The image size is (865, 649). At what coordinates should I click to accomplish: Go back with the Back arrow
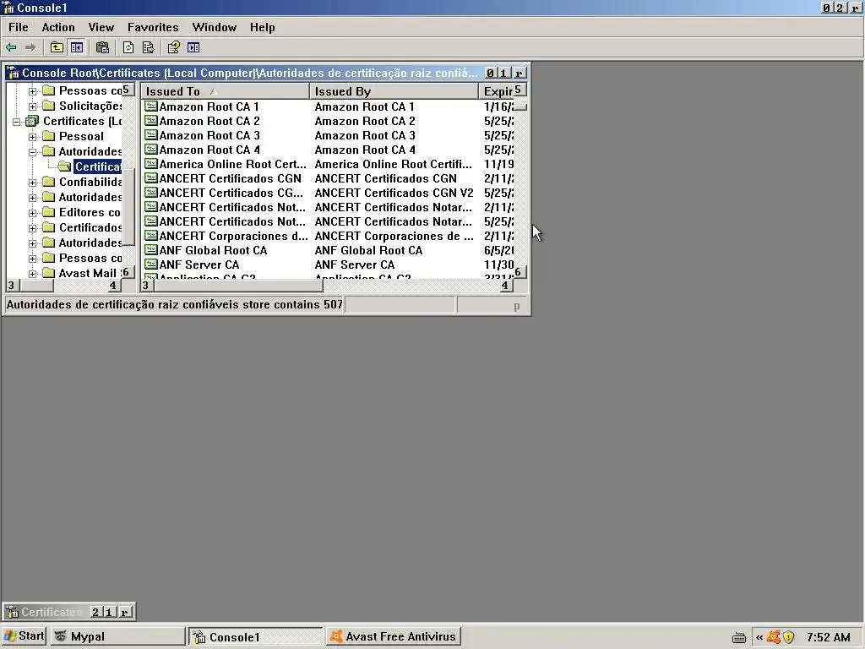[11, 47]
